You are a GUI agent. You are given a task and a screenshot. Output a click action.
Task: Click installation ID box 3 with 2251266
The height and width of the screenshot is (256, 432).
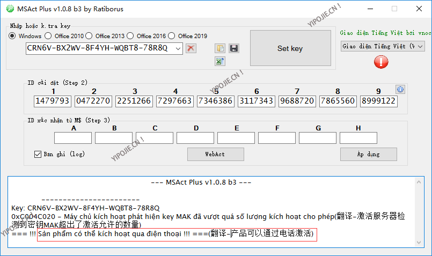click(134, 101)
